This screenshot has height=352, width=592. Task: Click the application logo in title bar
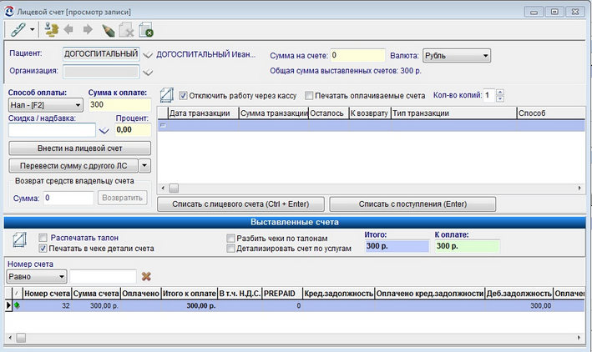coord(9,12)
